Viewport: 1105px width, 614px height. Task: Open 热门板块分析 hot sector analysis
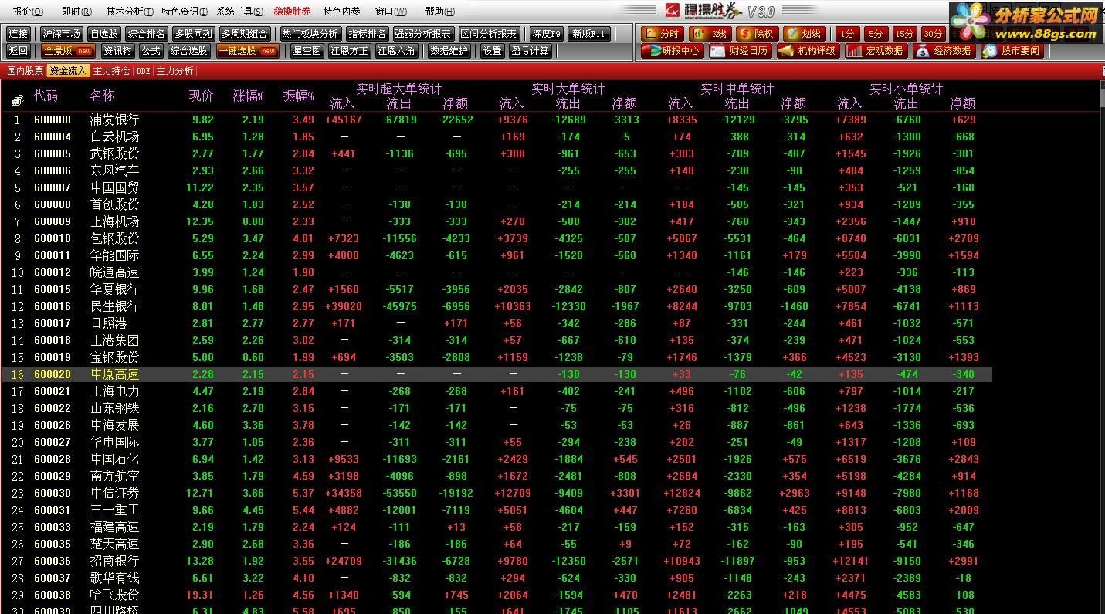click(x=310, y=34)
